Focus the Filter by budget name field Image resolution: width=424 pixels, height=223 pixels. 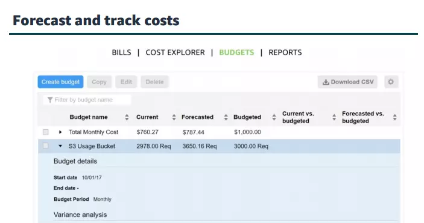(x=87, y=100)
